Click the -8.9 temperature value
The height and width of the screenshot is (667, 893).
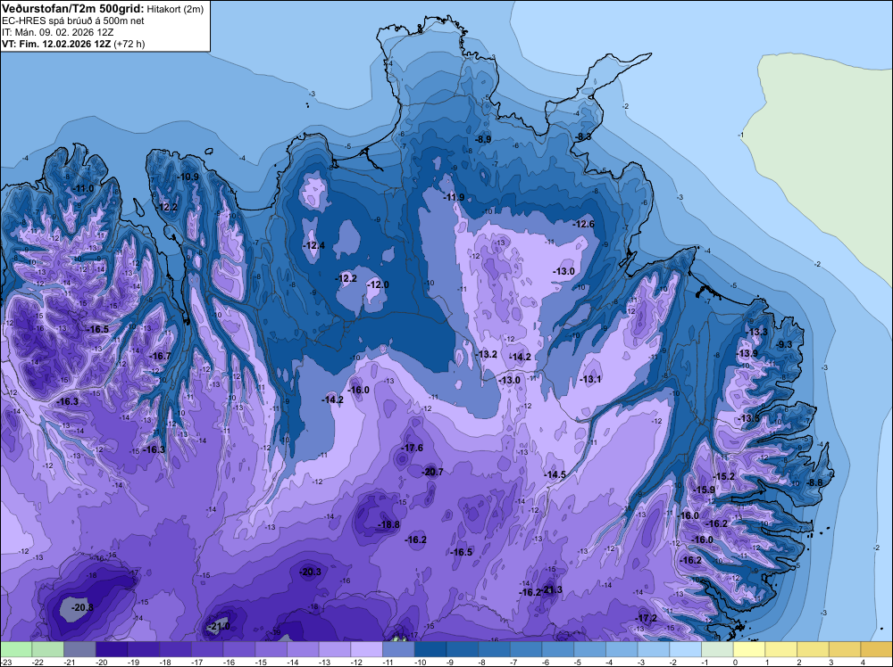(x=483, y=139)
